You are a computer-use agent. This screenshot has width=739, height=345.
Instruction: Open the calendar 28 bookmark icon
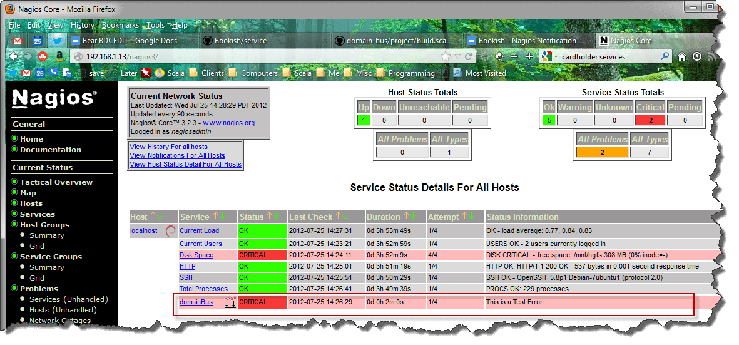[40, 73]
